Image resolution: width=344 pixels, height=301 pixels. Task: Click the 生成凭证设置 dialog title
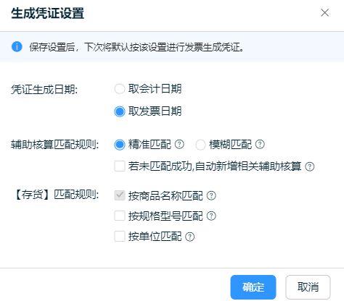click(x=47, y=13)
